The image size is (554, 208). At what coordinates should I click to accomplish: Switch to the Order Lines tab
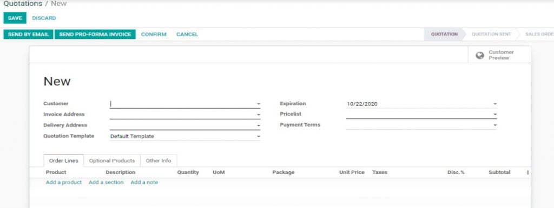64,161
